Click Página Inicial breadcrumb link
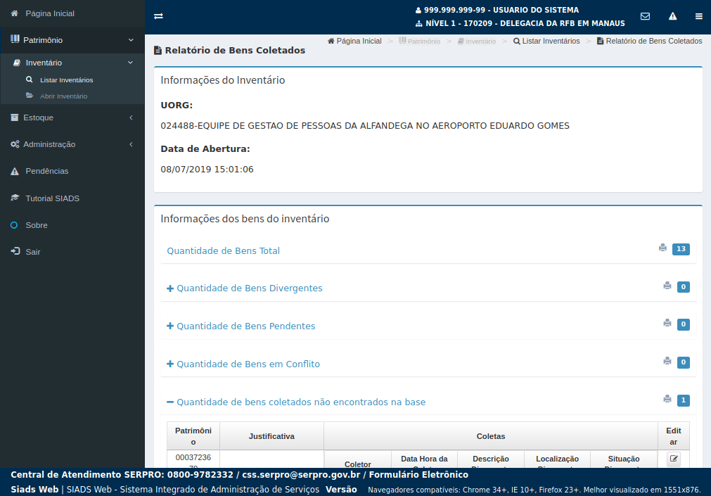 pyautogui.click(x=354, y=41)
